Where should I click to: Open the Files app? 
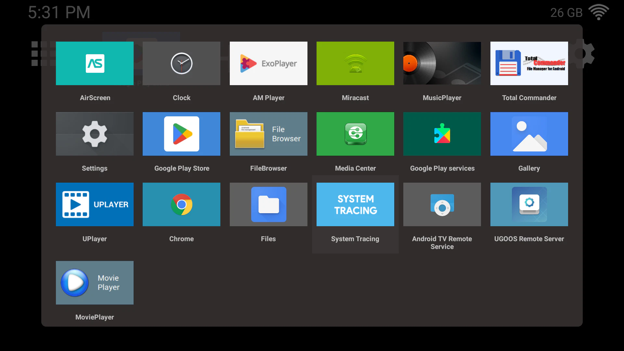point(268,204)
